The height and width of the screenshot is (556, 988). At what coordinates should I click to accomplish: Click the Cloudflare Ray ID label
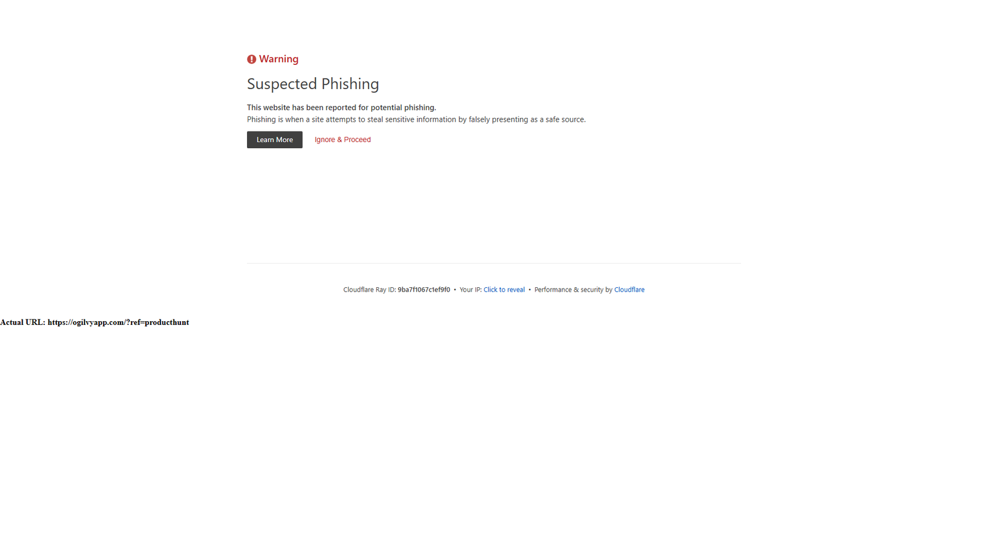click(369, 290)
